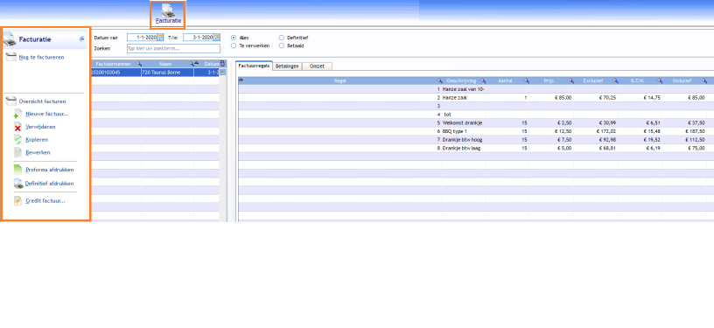Focus the Zoeken search term field
714x328 pixels.
[173, 48]
